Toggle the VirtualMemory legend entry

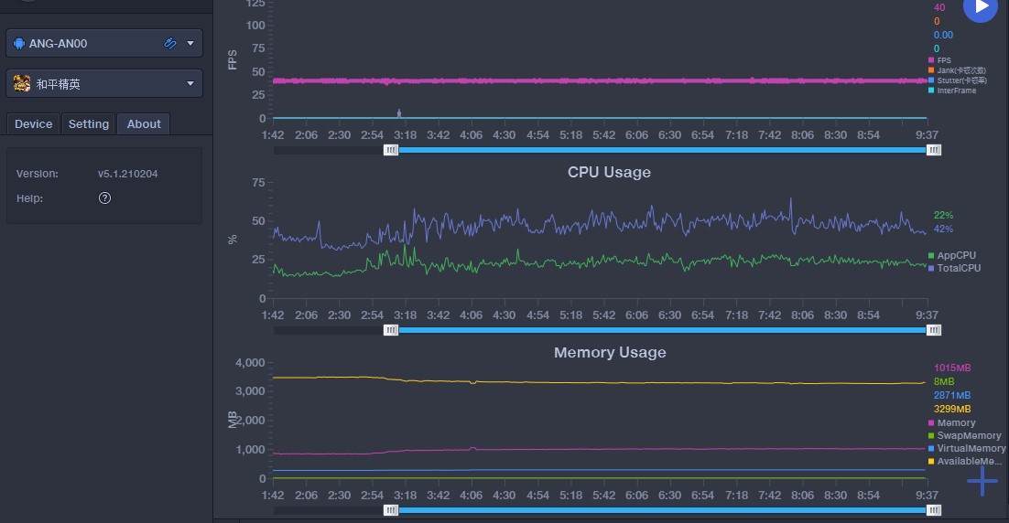[x=971, y=449]
